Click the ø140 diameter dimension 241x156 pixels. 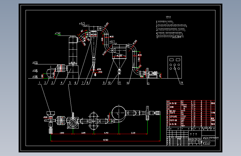tap(100, 72)
